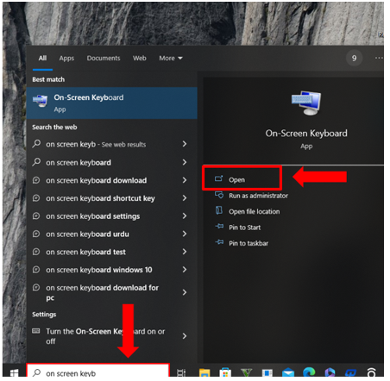The width and height of the screenshot is (390, 381).
Task: Click chat-search icon beside 'on screen keyboard urdu'
Action: point(36,234)
